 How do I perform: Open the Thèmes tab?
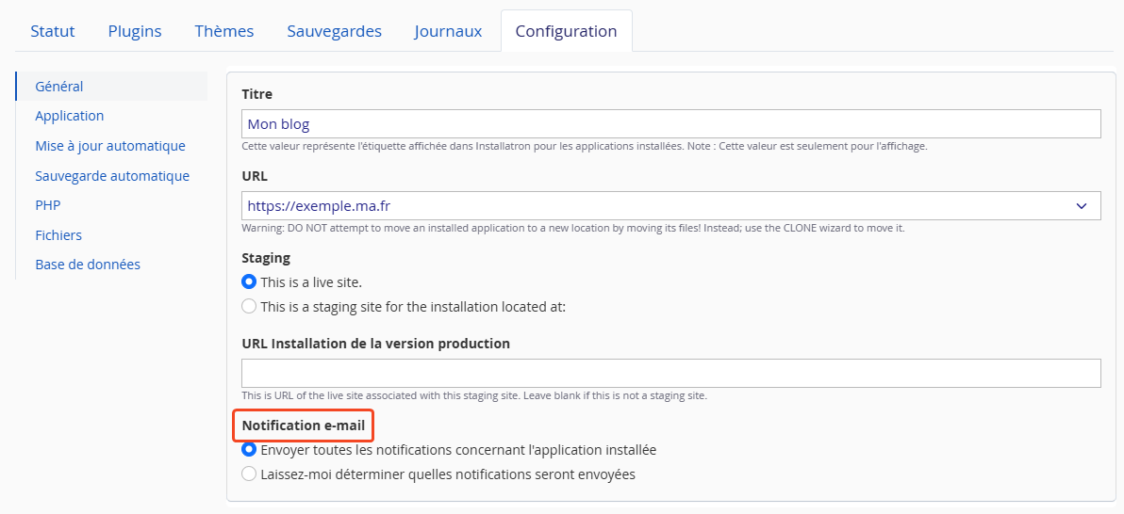click(224, 31)
